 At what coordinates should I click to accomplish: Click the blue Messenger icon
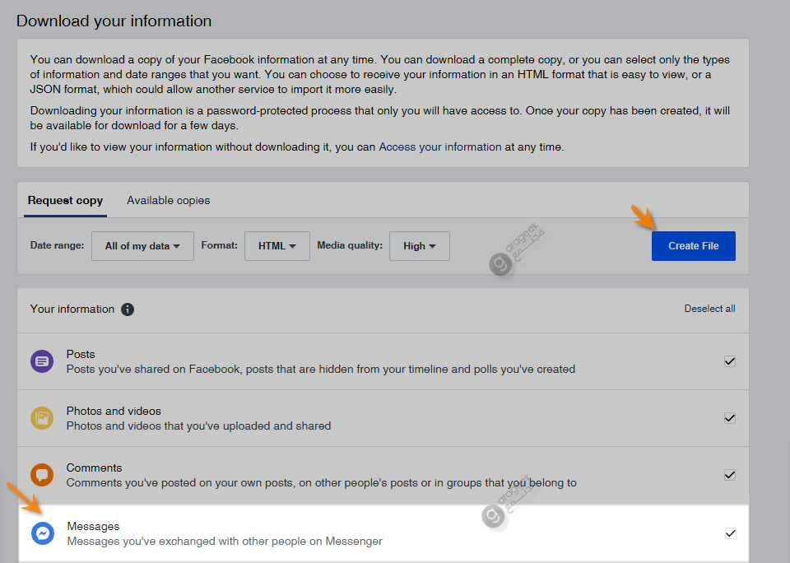42,533
